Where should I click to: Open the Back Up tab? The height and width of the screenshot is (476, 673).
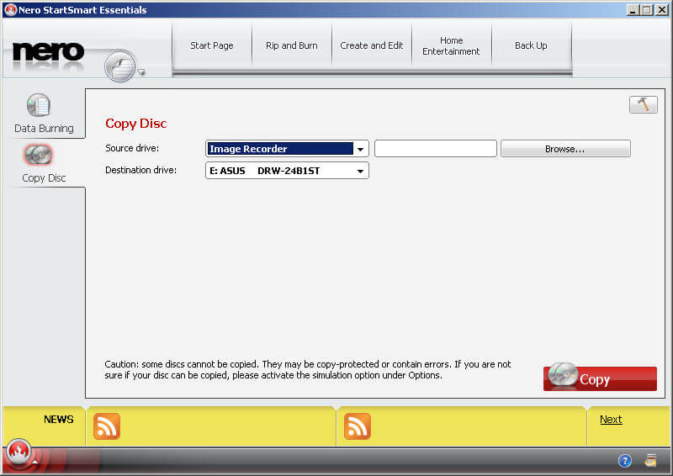tap(531, 45)
